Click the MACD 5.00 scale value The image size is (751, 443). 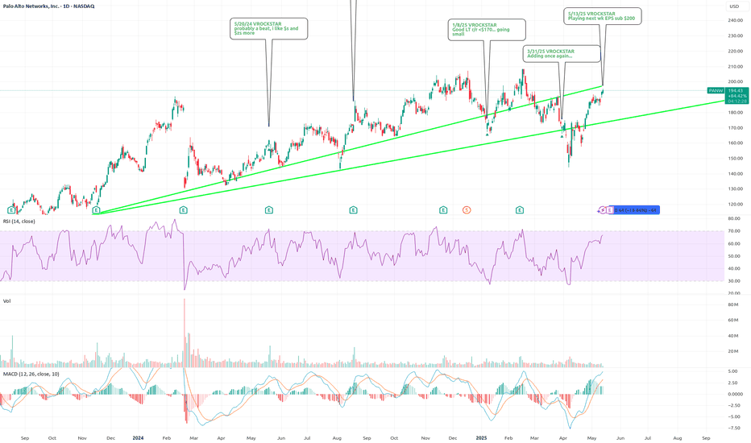coord(732,371)
